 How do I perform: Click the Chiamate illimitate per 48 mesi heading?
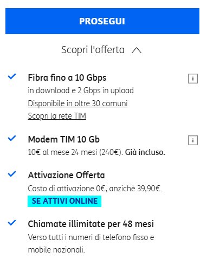tap(91, 224)
